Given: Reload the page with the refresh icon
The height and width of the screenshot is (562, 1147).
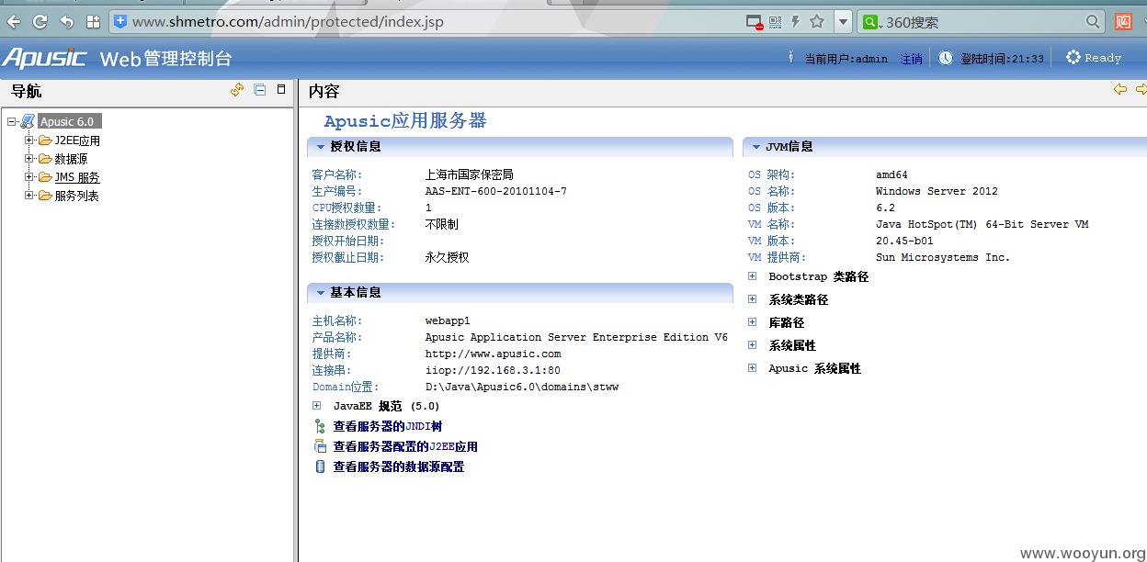Looking at the screenshot, I should (x=40, y=21).
